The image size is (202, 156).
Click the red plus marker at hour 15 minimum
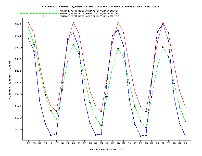(x=56, y=111)
